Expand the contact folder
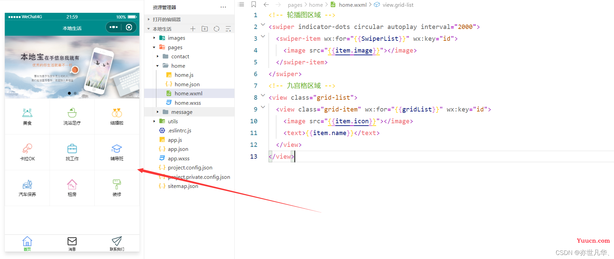Screen dimensions: 614x259 point(158,57)
